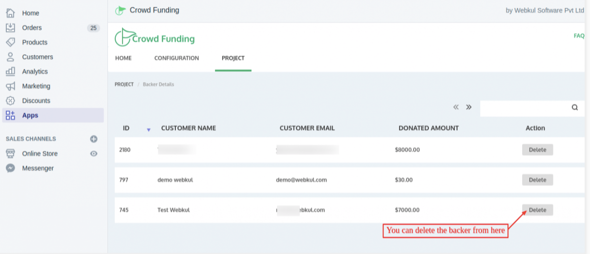
Task: Open the HOME tab
Action: point(124,58)
